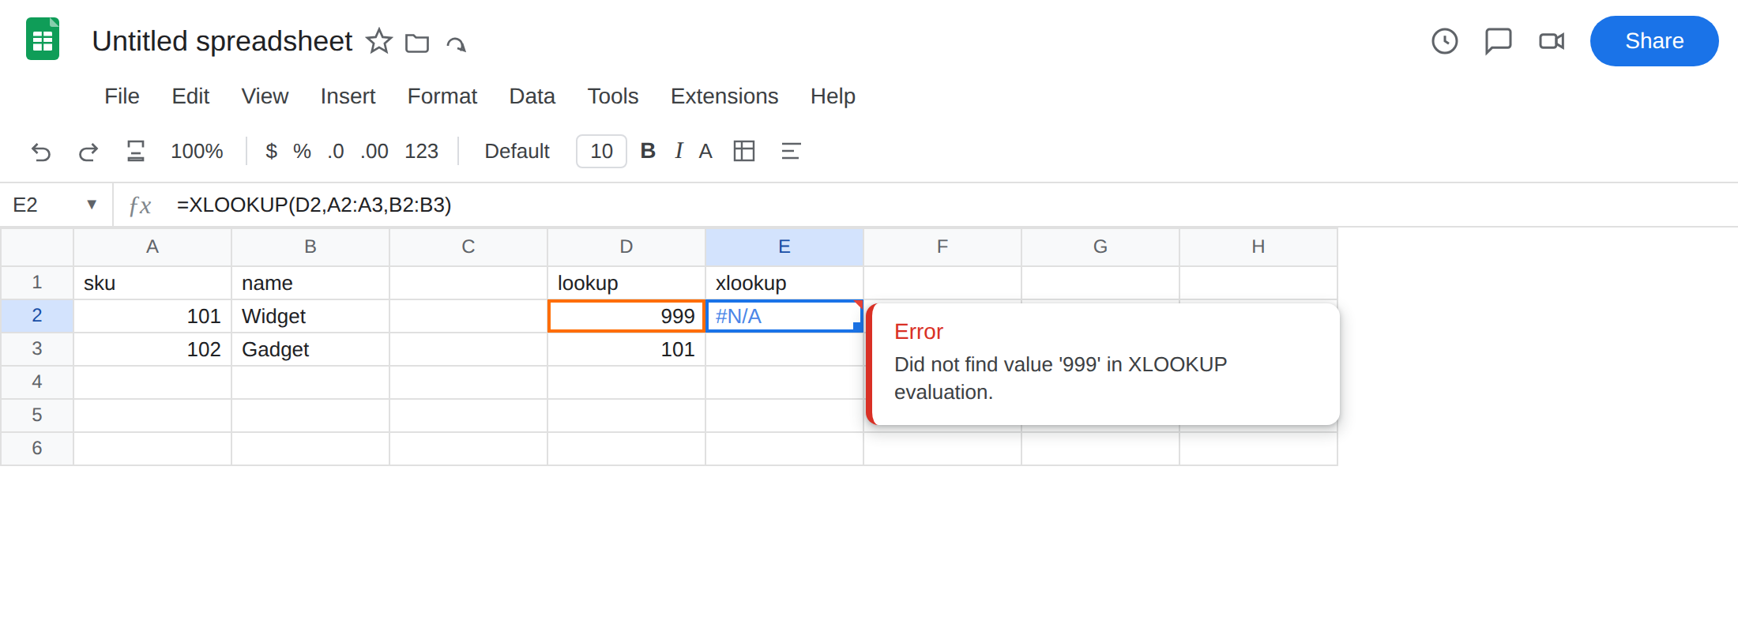1738x632 pixels.
Task: Select the #N/A error cell
Action: click(x=784, y=316)
